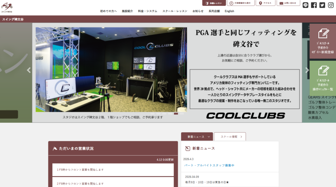Screen dimensions: 336x187
Task: Click the 体験レッスン trial lesson button
Action: [214, 3]
